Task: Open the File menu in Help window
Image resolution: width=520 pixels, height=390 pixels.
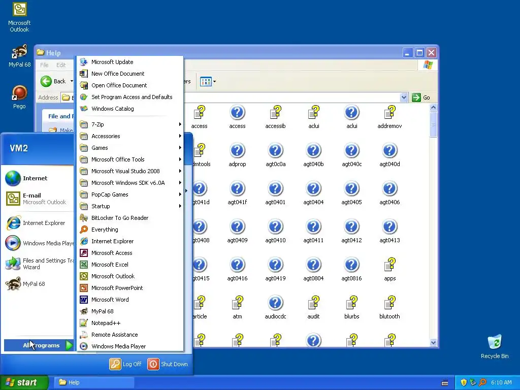Action: pyautogui.click(x=44, y=65)
